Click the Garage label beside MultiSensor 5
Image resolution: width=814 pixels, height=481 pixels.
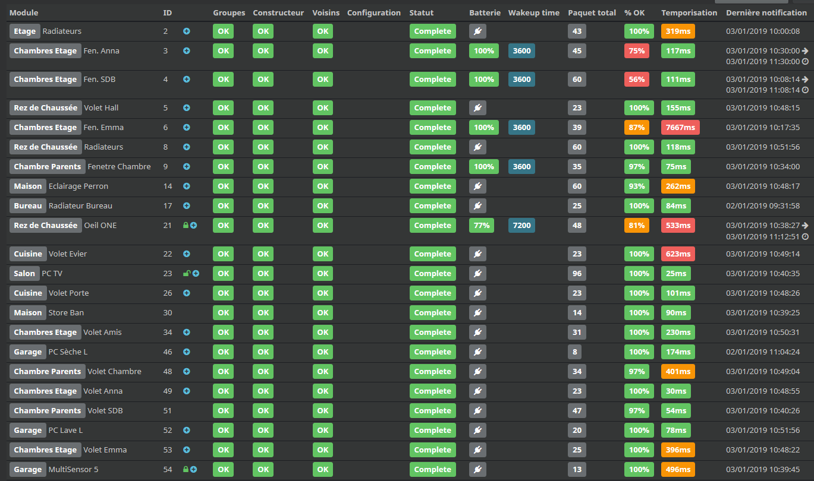pos(28,470)
